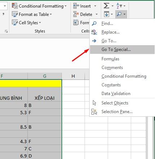
Task: Expand the AutoSum dropdown arrow
Action: tap(112, 6)
